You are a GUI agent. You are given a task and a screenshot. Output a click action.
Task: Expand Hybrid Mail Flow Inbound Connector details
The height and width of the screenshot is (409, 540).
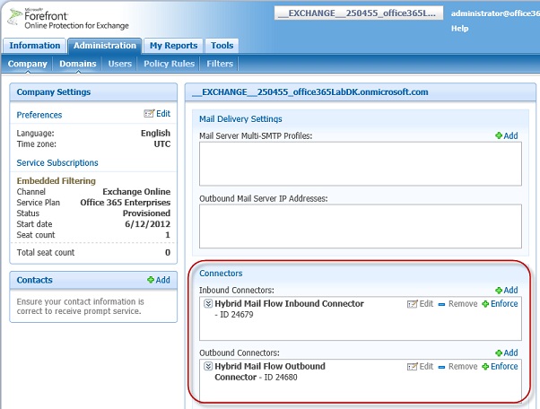point(208,304)
